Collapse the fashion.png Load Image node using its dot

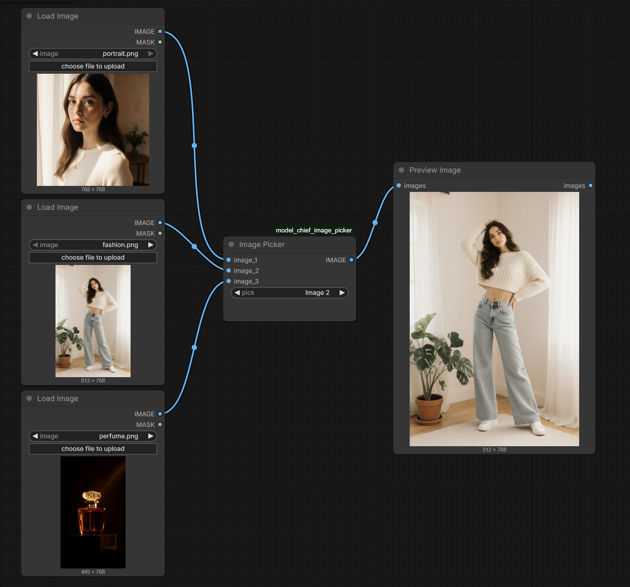(x=29, y=207)
